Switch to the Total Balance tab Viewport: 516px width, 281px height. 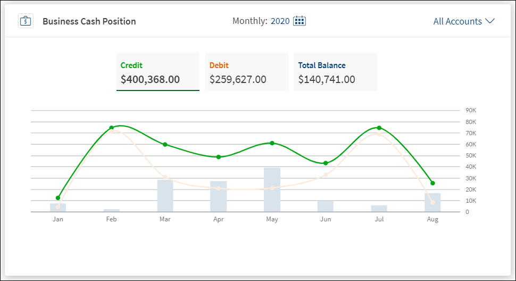(335, 72)
